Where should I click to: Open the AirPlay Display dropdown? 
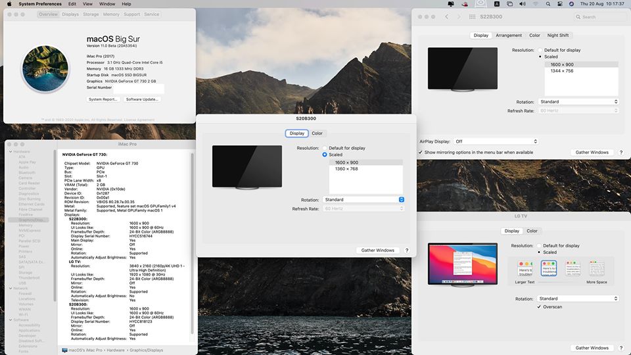(x=496, y=142)
